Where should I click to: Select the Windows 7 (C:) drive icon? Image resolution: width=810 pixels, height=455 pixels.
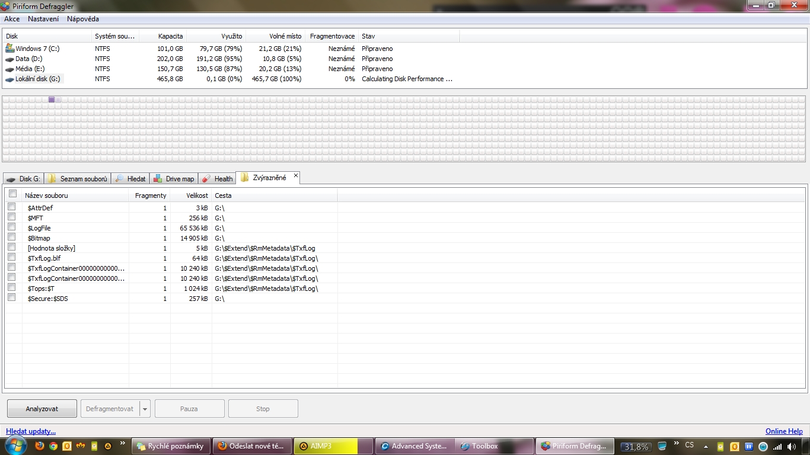pyautogui.click(x=9, y=49)
